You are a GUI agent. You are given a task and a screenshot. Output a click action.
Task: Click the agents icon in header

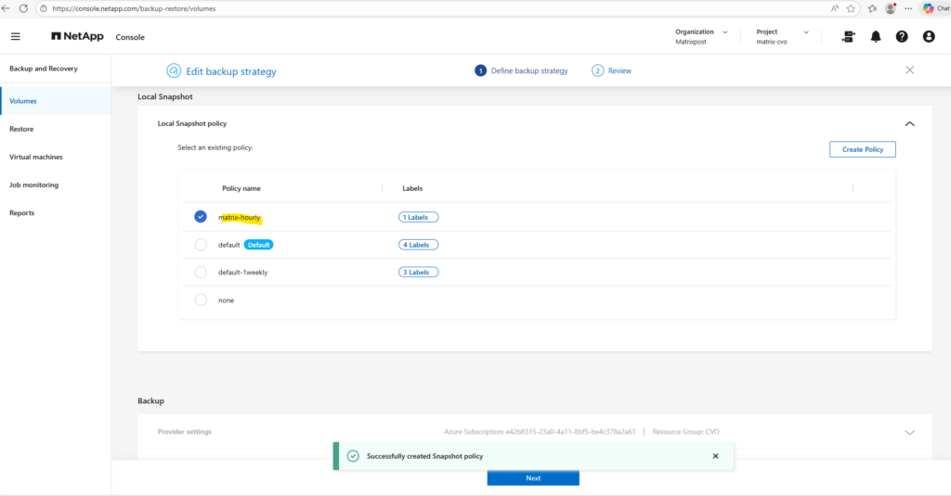[848, 37]
